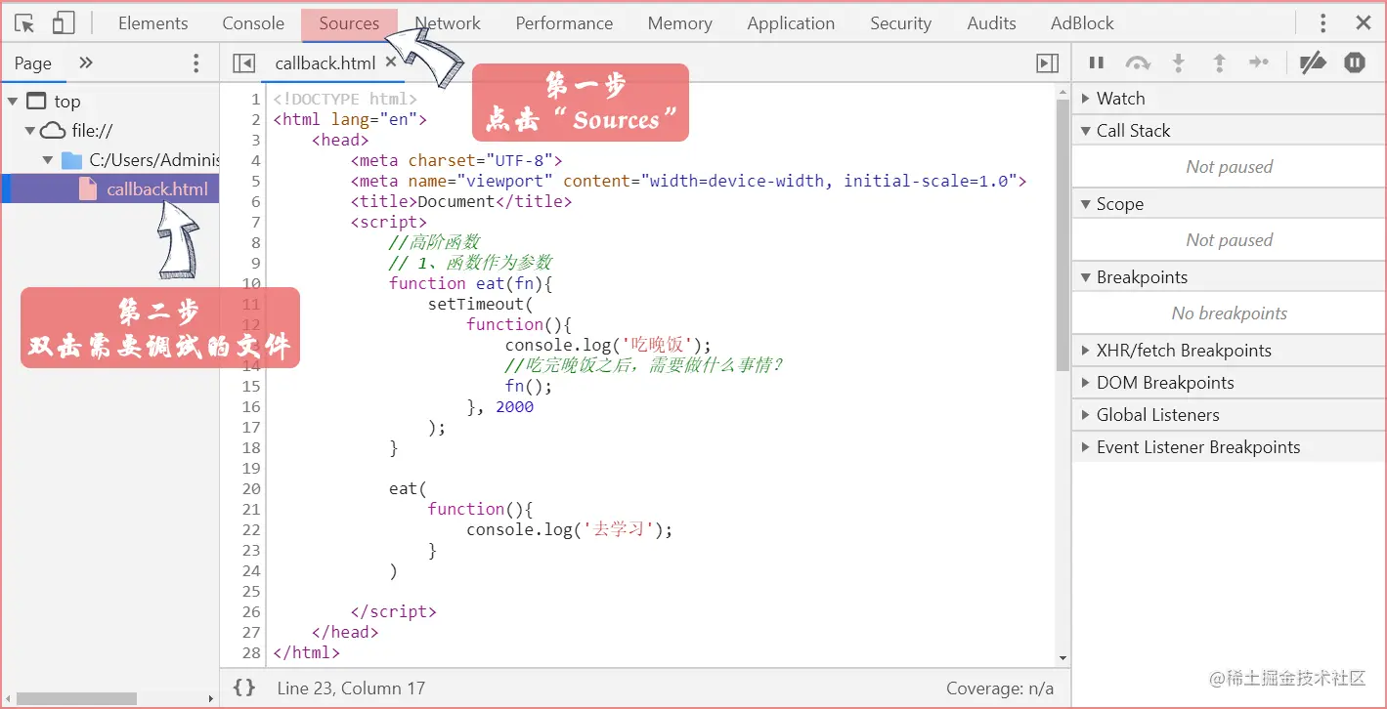Open the Sources tab
Screen dimensions: 1387x709
349,23
